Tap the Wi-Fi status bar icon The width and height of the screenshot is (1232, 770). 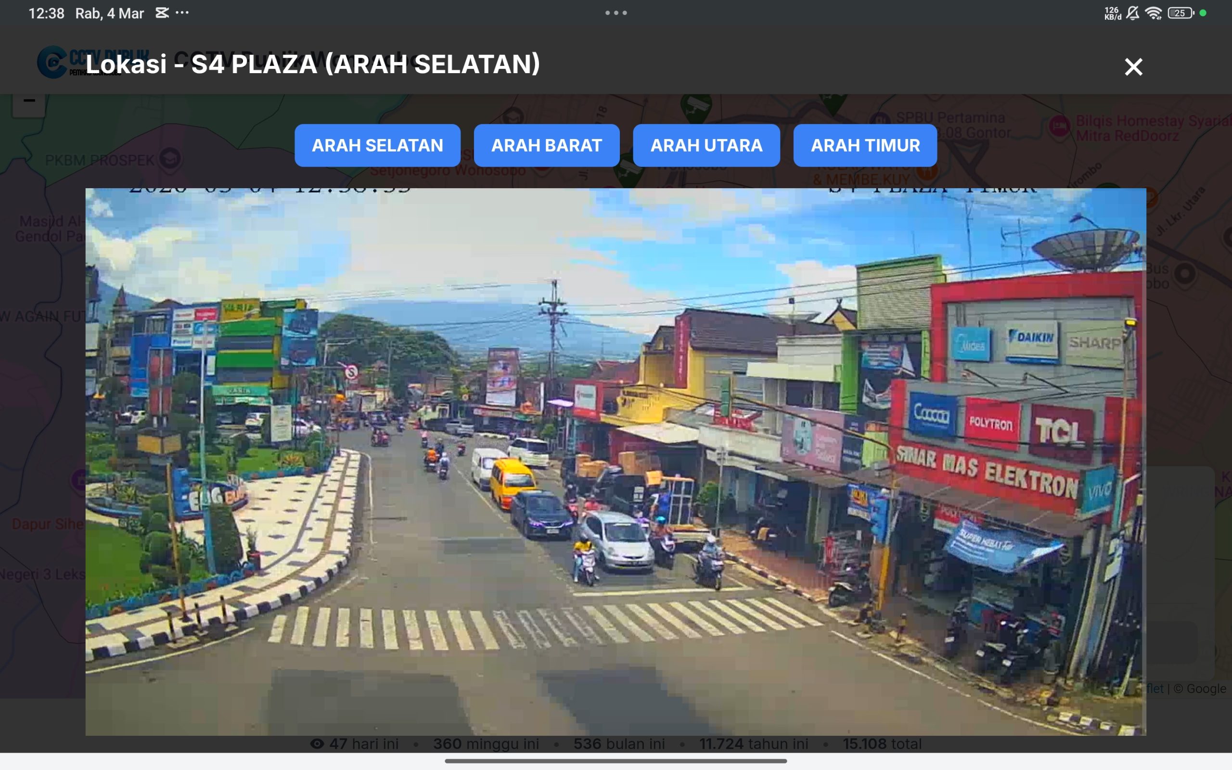click(x=1153, y=13)
